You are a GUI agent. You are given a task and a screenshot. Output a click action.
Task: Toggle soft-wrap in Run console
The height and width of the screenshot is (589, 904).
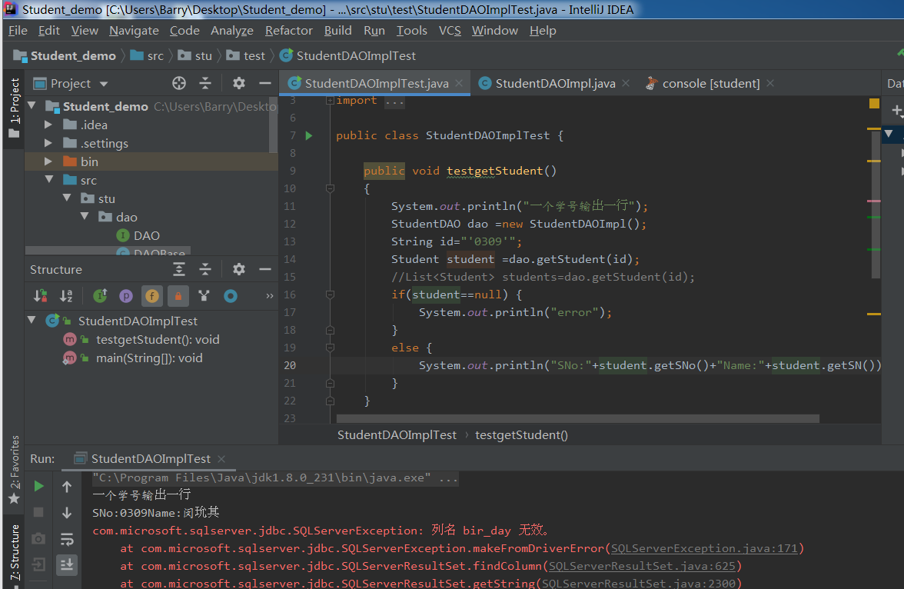pyautogui.click(x=67, y=538)
